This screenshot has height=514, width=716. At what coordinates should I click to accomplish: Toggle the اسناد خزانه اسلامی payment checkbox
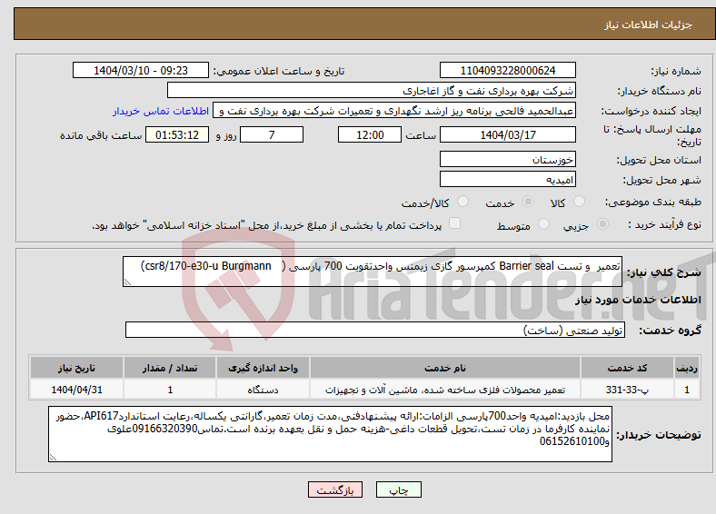(454, 223)
